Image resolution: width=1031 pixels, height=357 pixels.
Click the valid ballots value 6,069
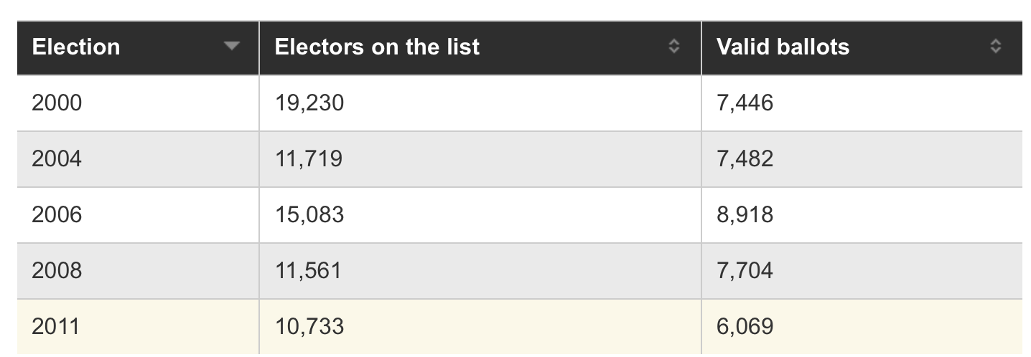pos(745,327)
